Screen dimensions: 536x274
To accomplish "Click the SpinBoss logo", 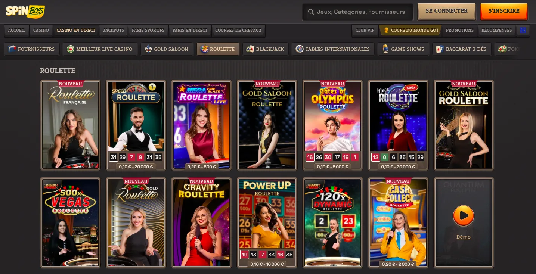I will [x=25, y=11].
